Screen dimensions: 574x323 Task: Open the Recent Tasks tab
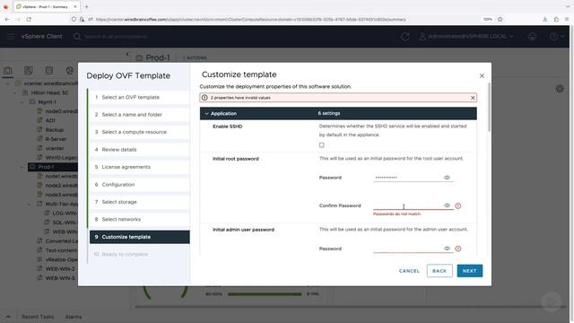click(38, 317)
